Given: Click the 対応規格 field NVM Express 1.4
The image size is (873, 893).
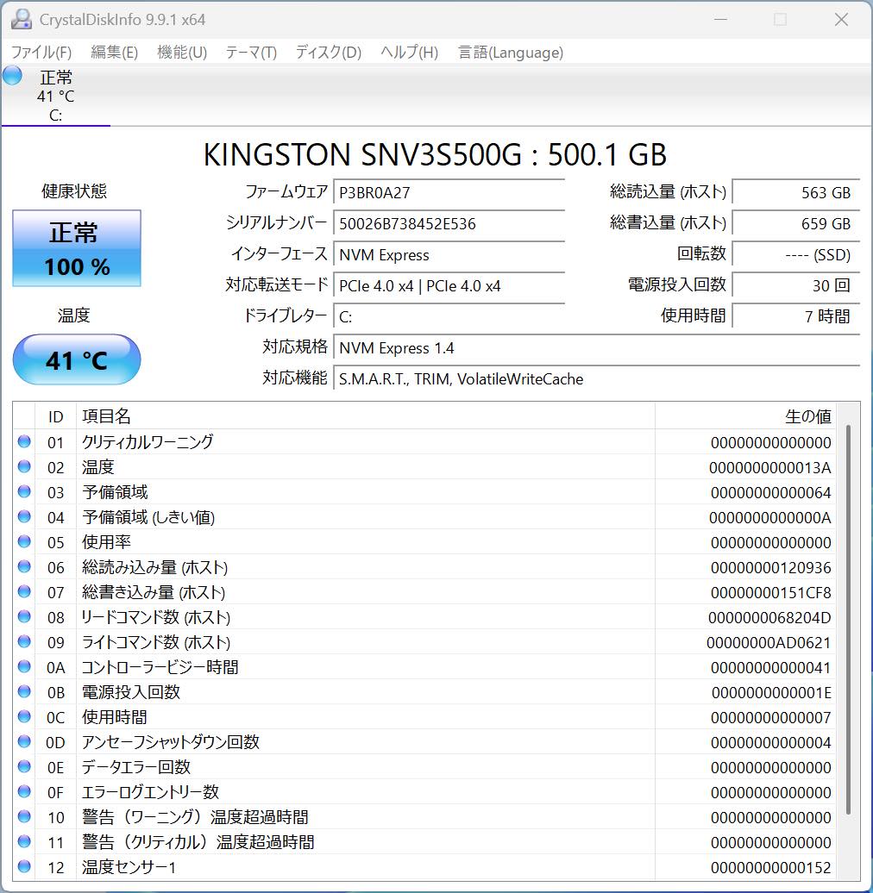Looking at the screenshot, I should coord(597,347).
